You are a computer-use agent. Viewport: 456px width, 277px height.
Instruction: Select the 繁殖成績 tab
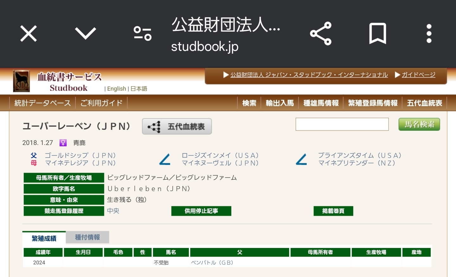(44, 238)
